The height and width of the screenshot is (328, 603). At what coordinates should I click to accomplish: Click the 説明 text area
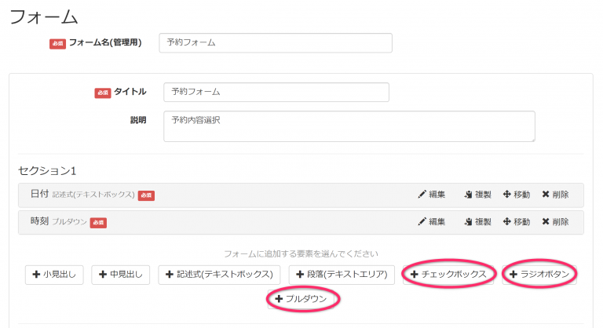pos(349,126)
